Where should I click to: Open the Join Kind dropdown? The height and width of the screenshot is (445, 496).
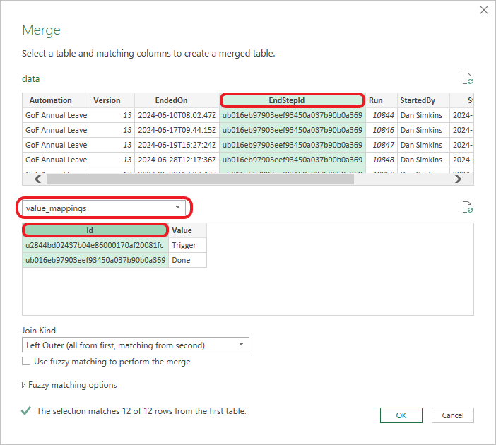point(136,345)
